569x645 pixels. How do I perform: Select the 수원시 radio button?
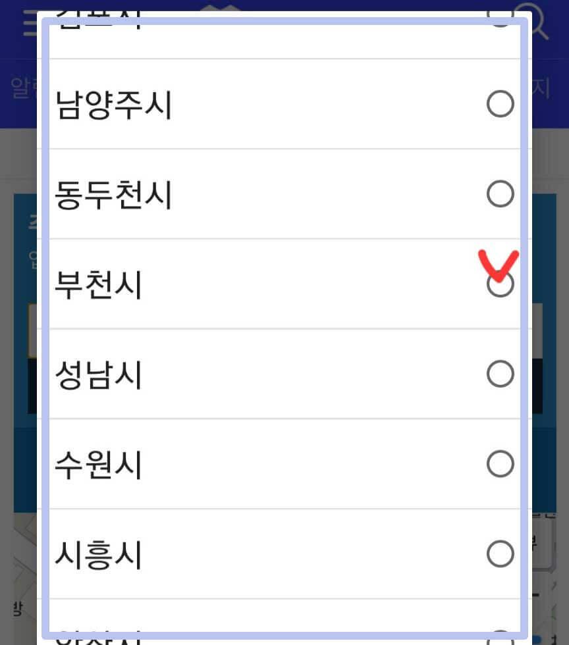(501, 463)
